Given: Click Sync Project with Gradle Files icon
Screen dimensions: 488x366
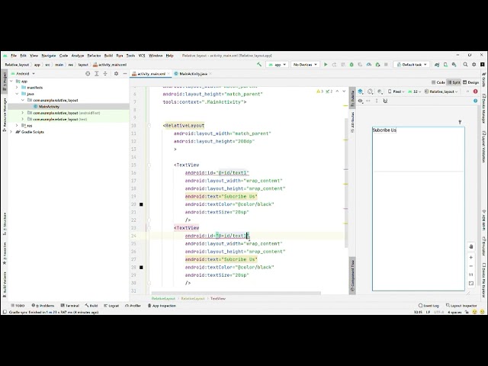Looking at the screenshot, I should coord(437,64).
